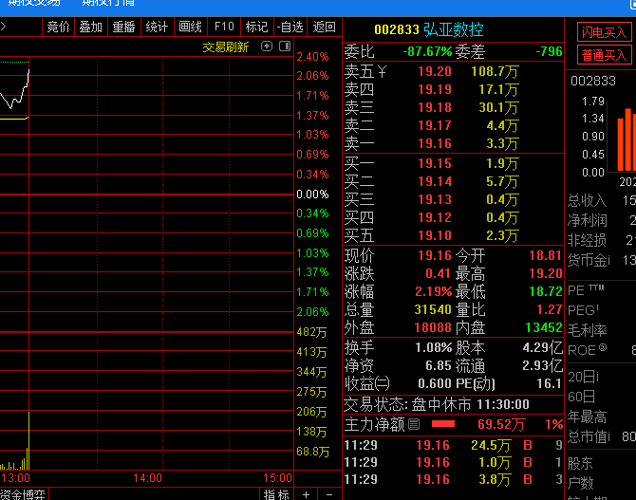Click 买三 price 19.13
This screenshot has height=500, width=636.
click(435, 199)
